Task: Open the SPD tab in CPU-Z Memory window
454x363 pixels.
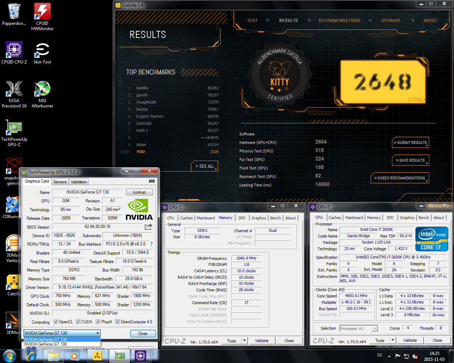Action: (x=242, y=218)
